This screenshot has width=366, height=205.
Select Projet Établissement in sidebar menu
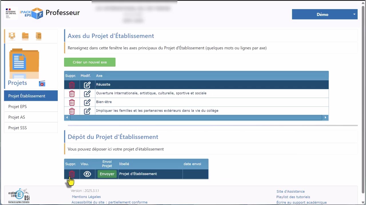click(31, 96)
